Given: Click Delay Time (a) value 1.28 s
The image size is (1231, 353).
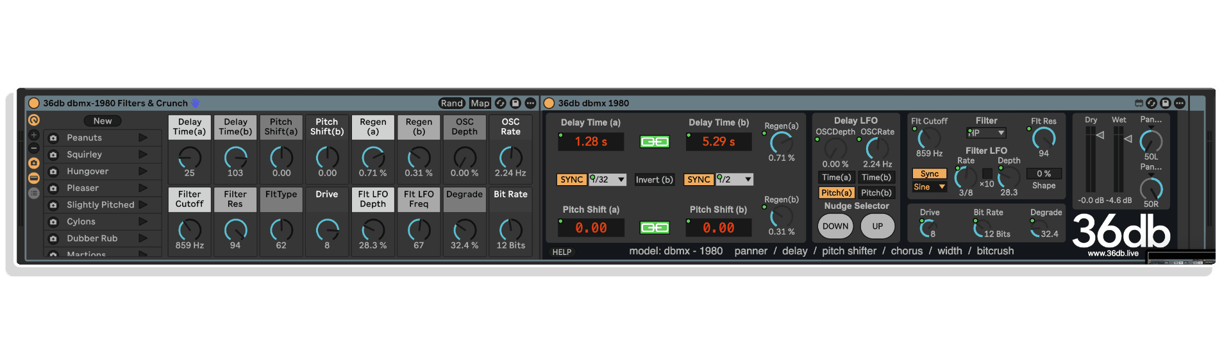Looking at the screenshot, I should point(590,142).
